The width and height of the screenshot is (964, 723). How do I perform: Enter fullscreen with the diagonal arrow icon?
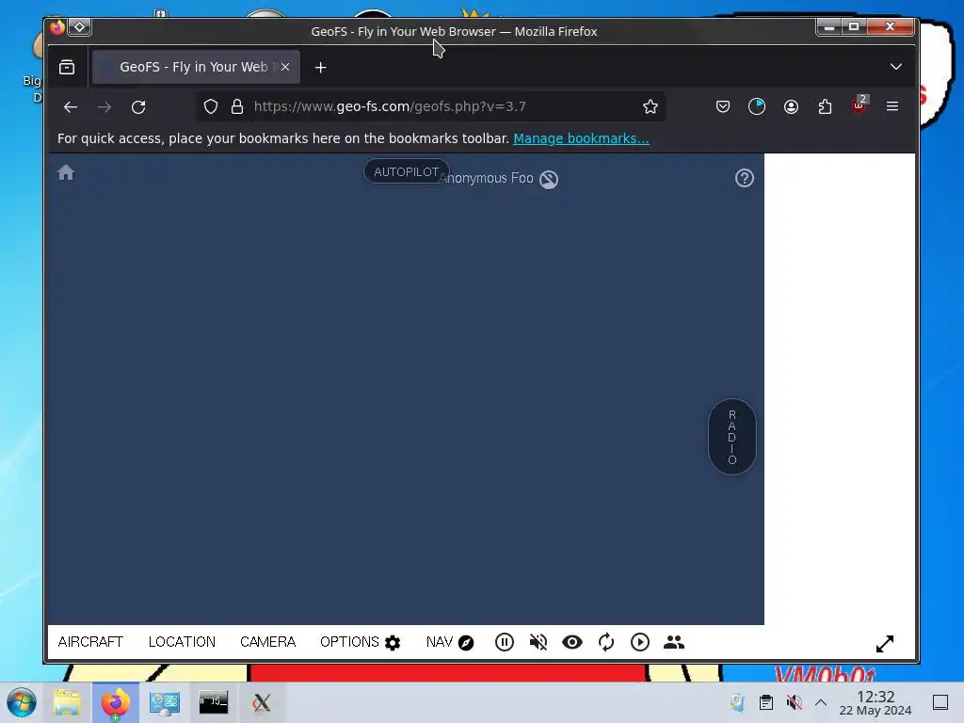point(885,644)
